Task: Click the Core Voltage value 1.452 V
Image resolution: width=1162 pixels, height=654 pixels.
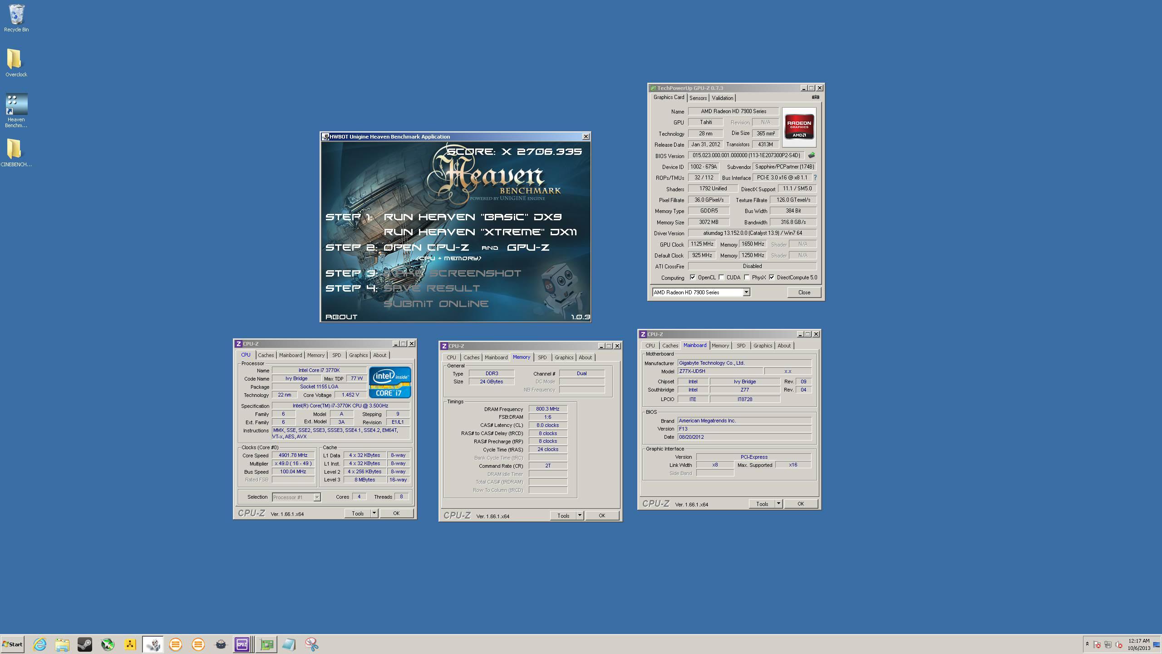Action: click(350, 395)
